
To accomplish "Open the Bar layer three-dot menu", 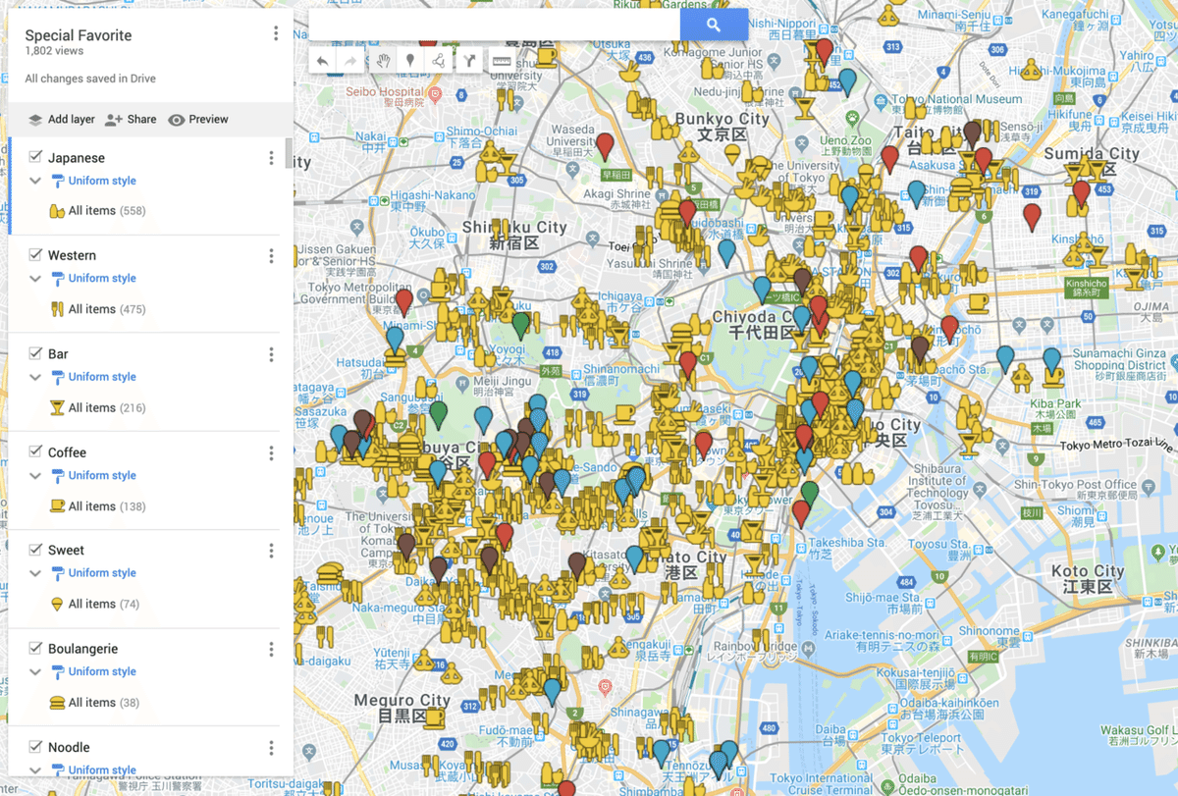I will click(x=272, y=354).
